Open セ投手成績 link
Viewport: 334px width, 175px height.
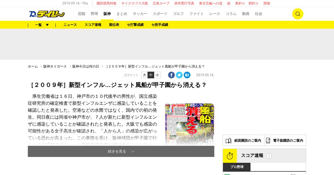(x=160, y=25)
